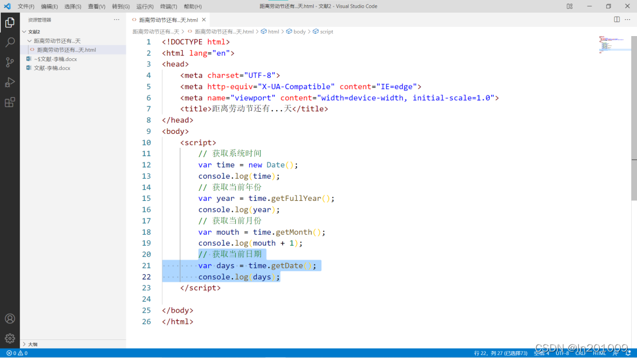Open the notifications bell in the status bar

[x=628, y=353]
